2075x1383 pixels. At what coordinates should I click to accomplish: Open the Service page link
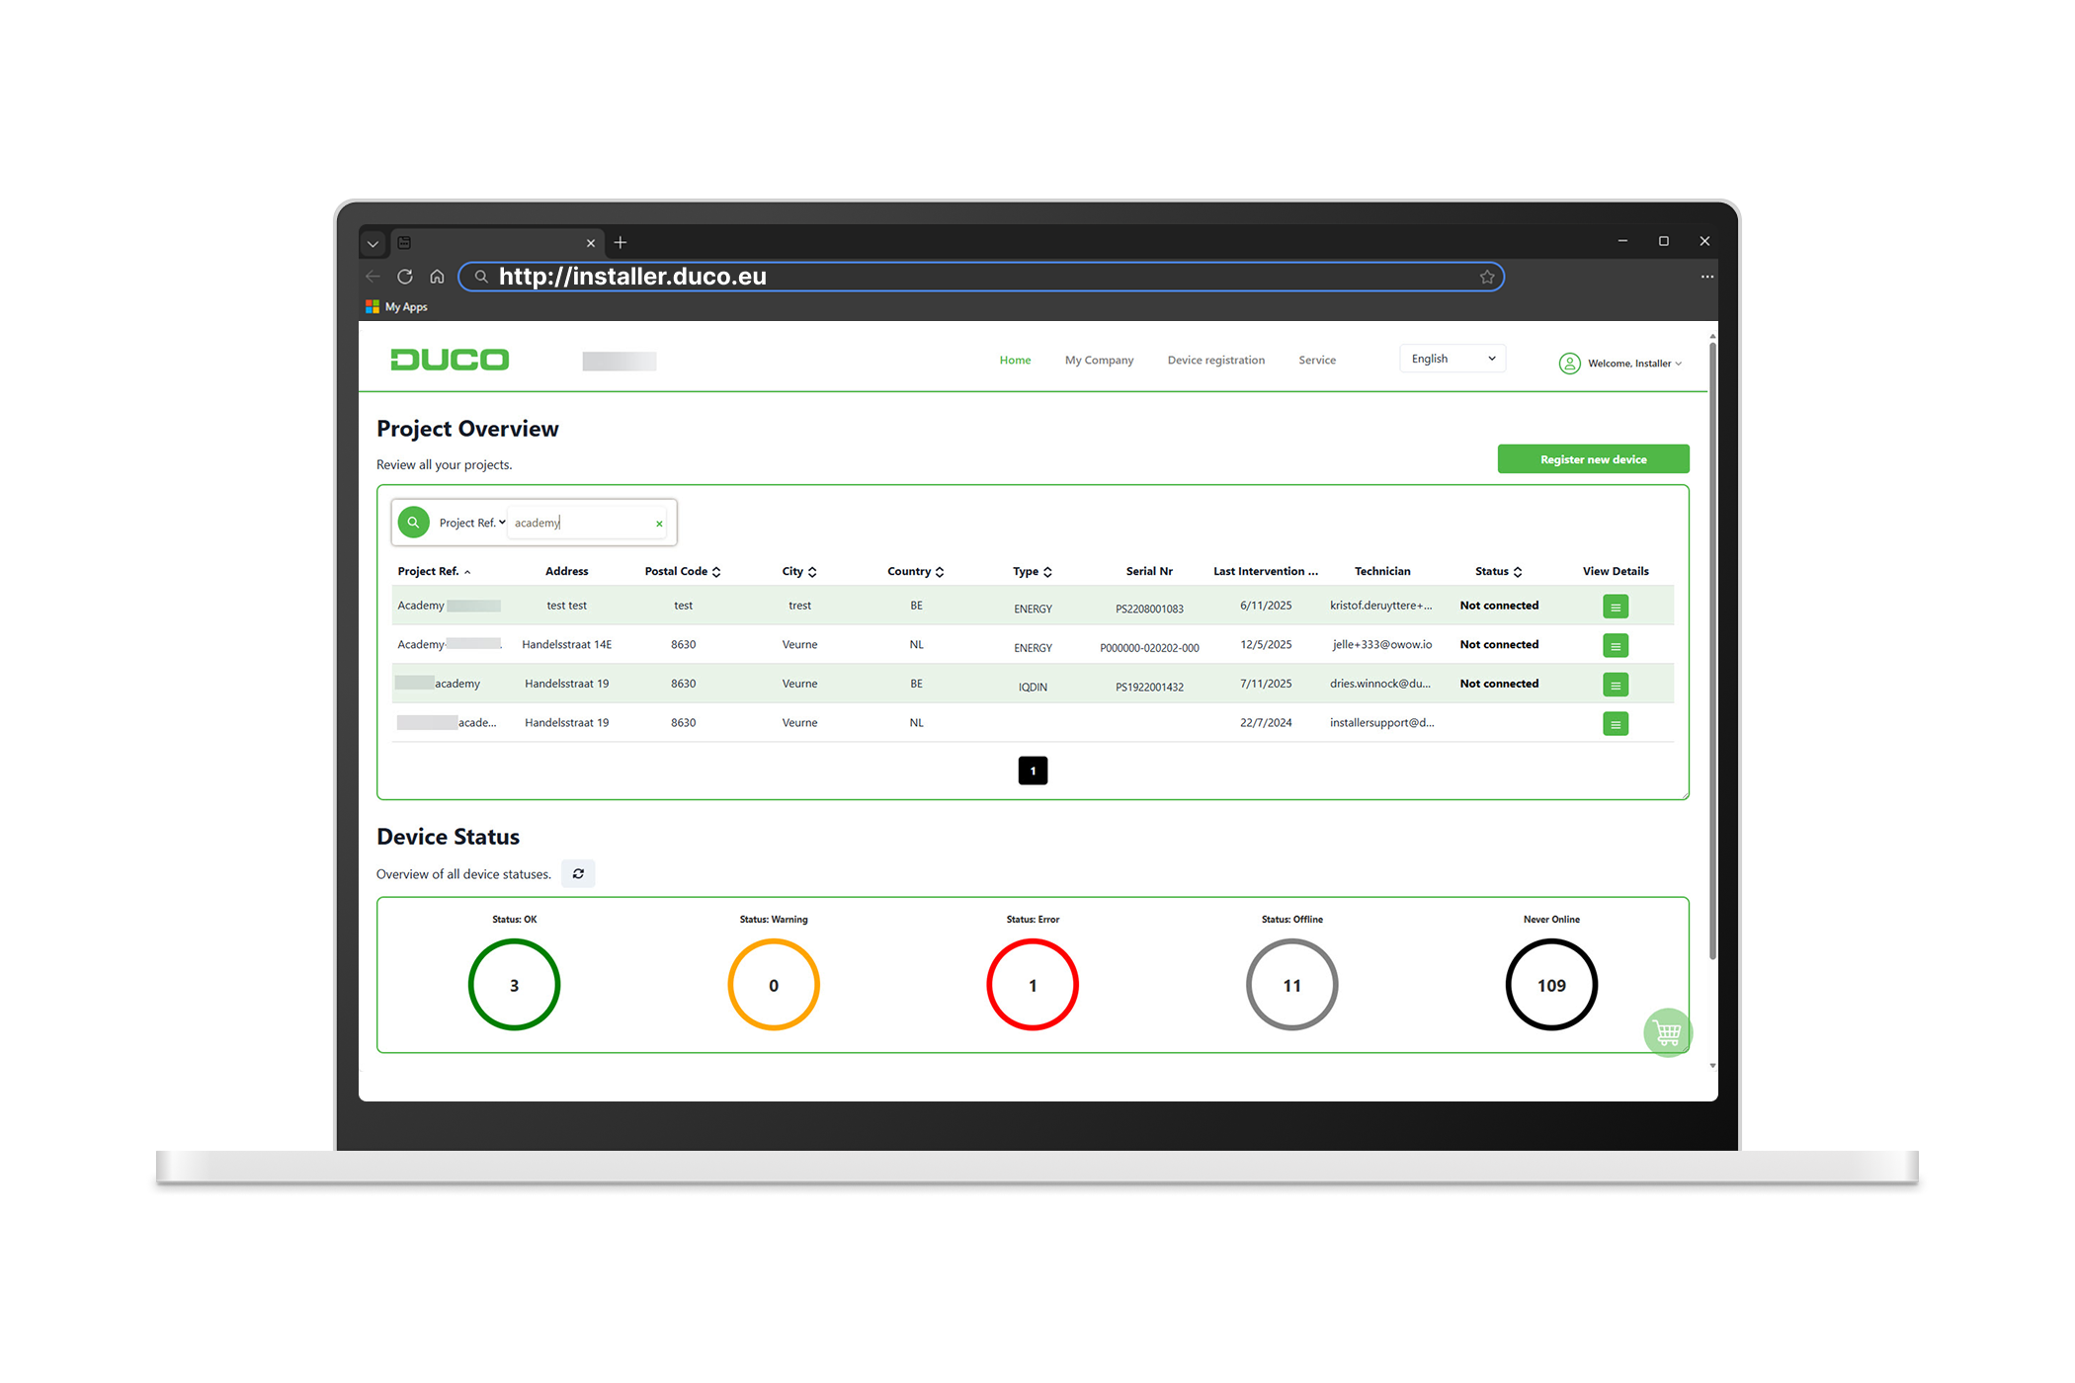[1316, 360]
